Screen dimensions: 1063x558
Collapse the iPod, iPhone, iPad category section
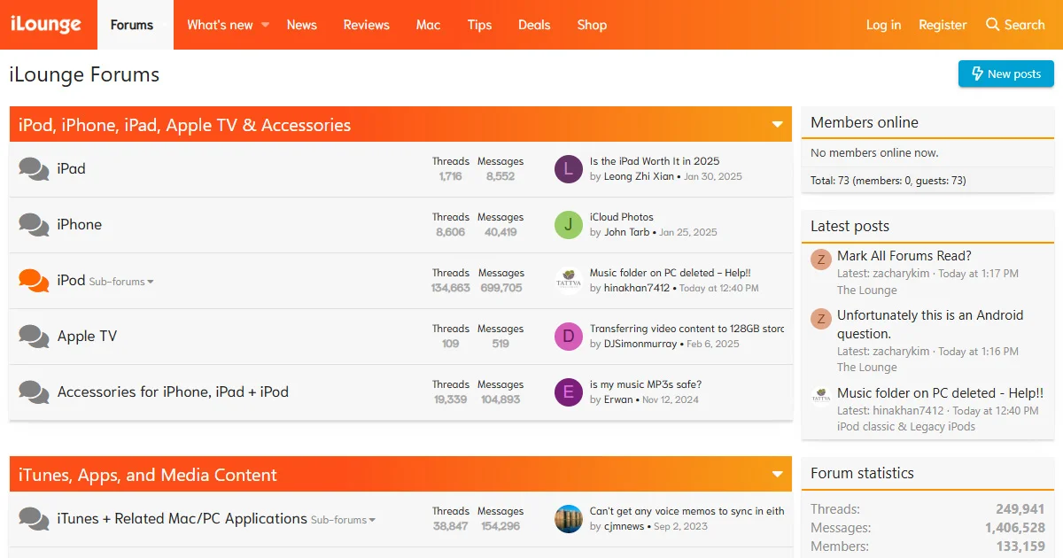pos(777,125)
